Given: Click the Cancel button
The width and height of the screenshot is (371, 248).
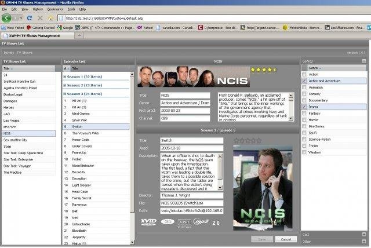Looking at the screenshot, I should click(286, 239).
